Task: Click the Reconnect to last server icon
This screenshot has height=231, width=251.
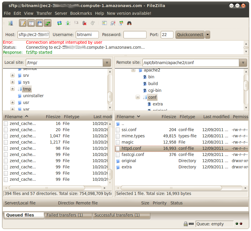Action: tap(93, 23)
